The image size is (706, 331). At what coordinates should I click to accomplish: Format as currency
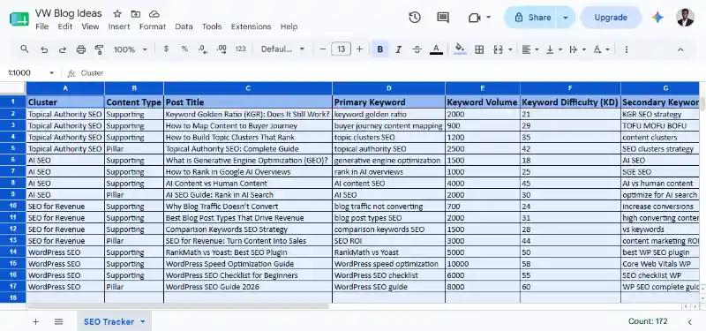coord(166,49)
